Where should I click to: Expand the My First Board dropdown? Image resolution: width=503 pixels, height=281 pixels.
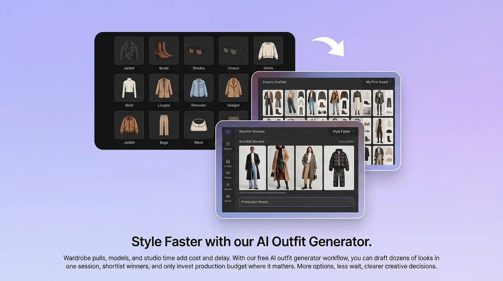tap(379, 82)
